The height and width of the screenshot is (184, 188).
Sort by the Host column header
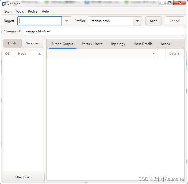(29, 54)
